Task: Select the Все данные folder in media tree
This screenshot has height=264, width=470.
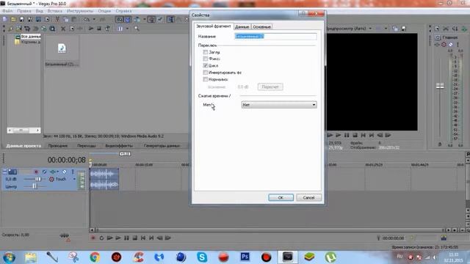Action: pos(31,37)
